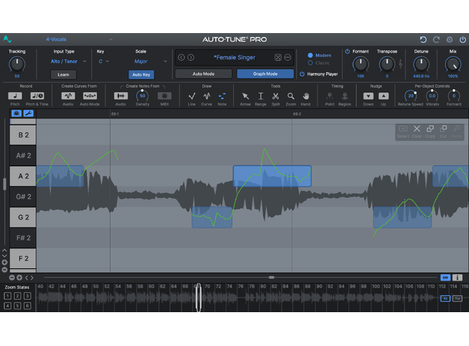Click the Record Pitch icon

15,95
